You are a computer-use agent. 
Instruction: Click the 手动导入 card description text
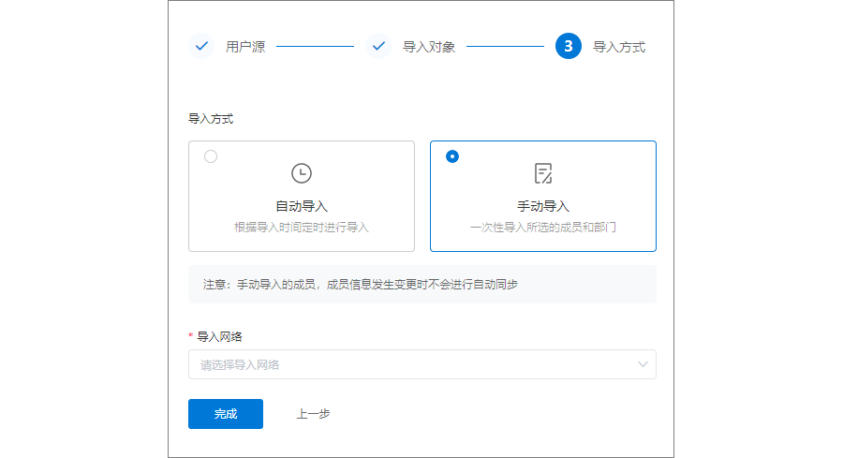[543, 228]
